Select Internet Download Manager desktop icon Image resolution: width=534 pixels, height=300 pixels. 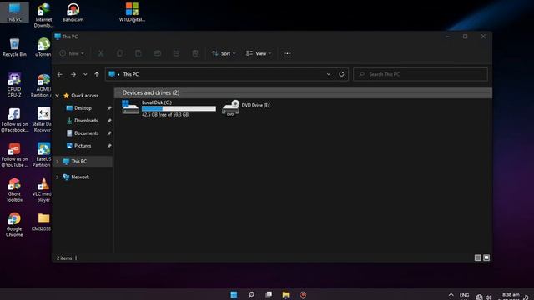coord(44,15)
